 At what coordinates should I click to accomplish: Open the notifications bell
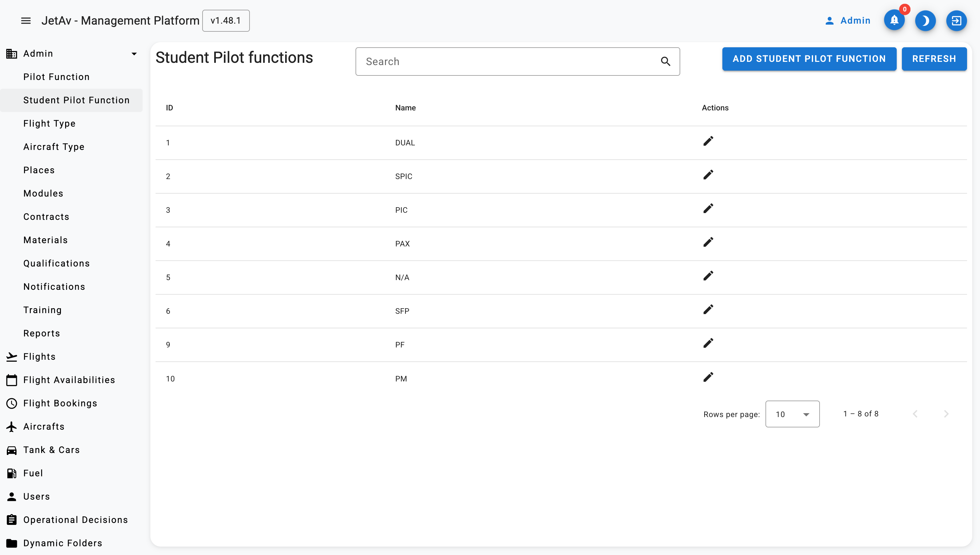tap(894, 21)
